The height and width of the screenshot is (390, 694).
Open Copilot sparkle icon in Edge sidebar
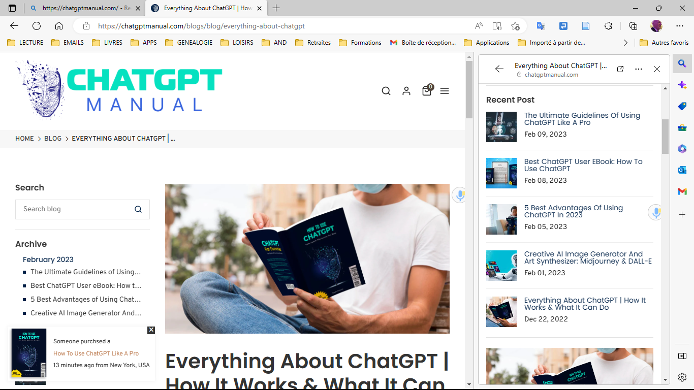[682, 85]
